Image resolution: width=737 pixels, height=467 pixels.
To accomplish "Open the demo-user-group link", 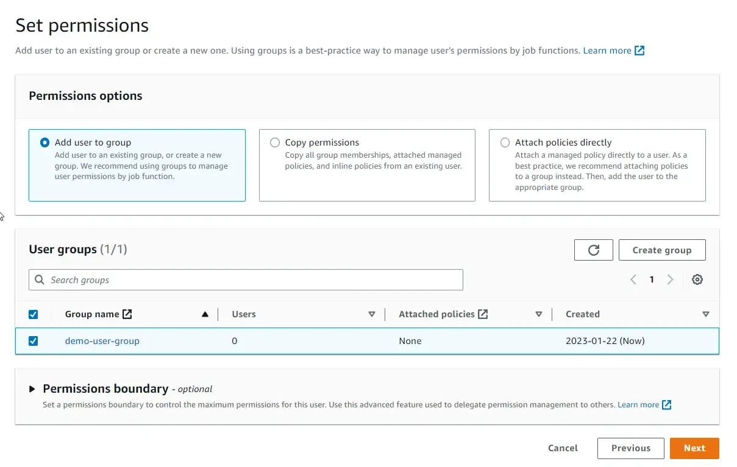I will pyautogui.click(x=102, y=341).
